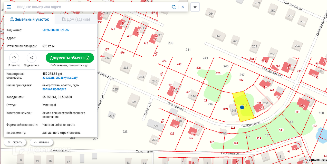Add parcel to list with star icon
This screenshot has height=164, width=327.
pyautogui.click(x=14, y=58)
